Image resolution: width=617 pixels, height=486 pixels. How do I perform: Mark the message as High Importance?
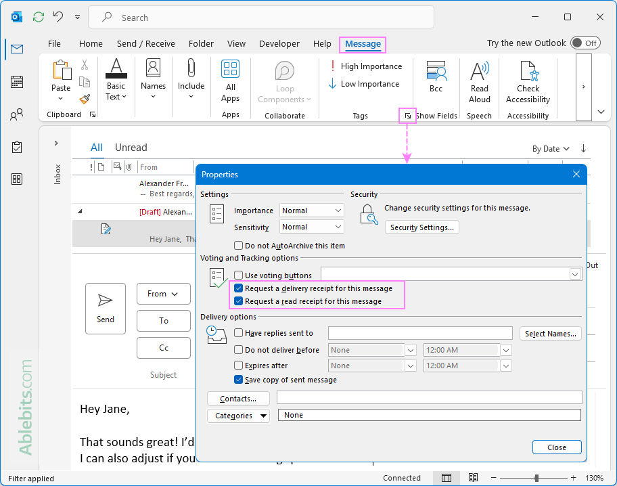(x=367, y=66)
